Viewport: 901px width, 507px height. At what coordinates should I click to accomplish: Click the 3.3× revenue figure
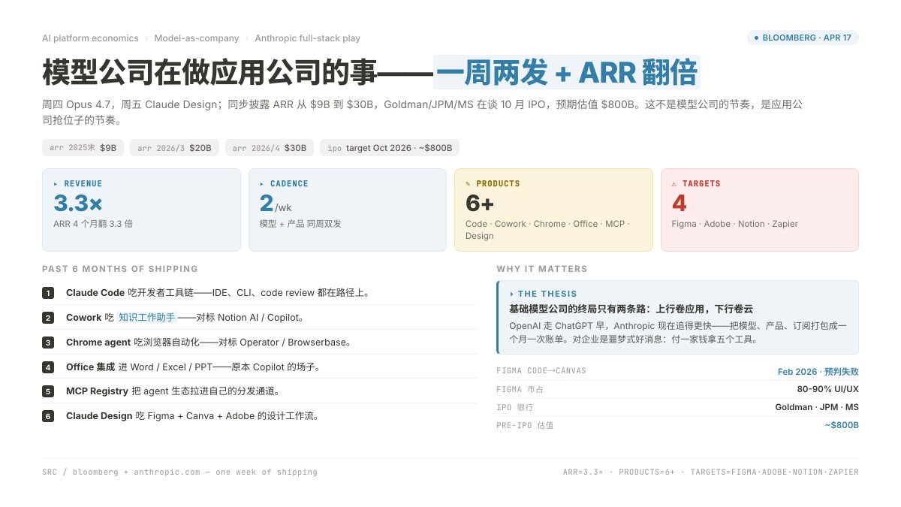coord(78,203)
